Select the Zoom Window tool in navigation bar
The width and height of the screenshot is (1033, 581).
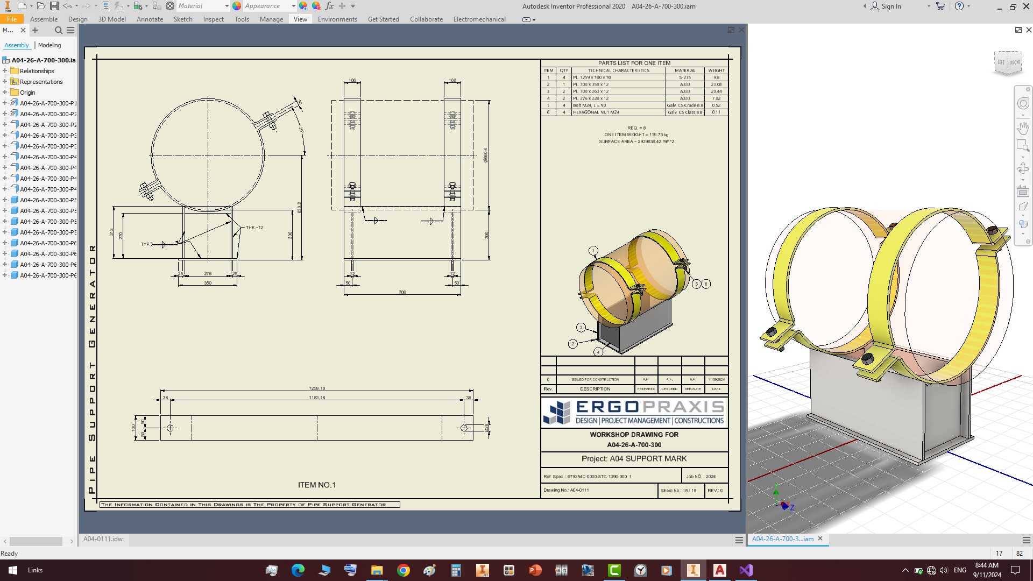pyautogui.click(x=1023, y=145)
